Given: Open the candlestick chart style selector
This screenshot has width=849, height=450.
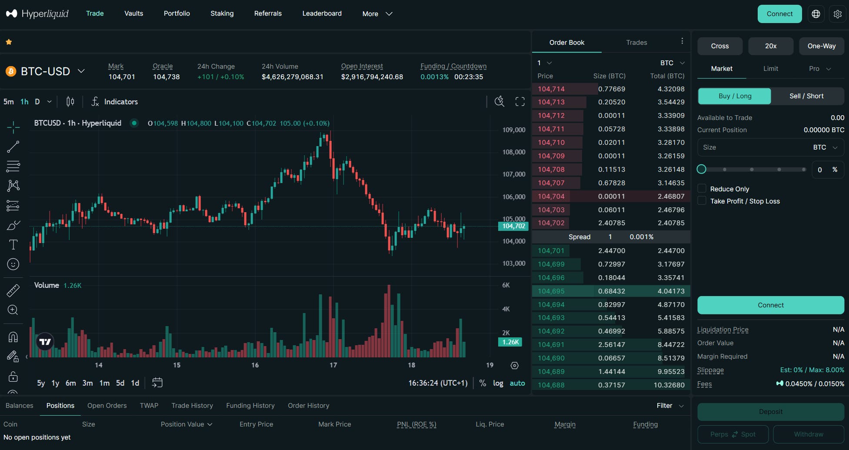Looking at the screenshot, I should tap(70, 102).
